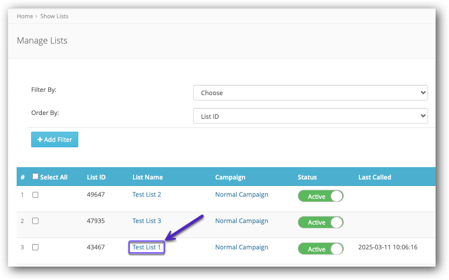Click the Add Filter button
Viewport: 449px width, 280px height.
point(55,139)
